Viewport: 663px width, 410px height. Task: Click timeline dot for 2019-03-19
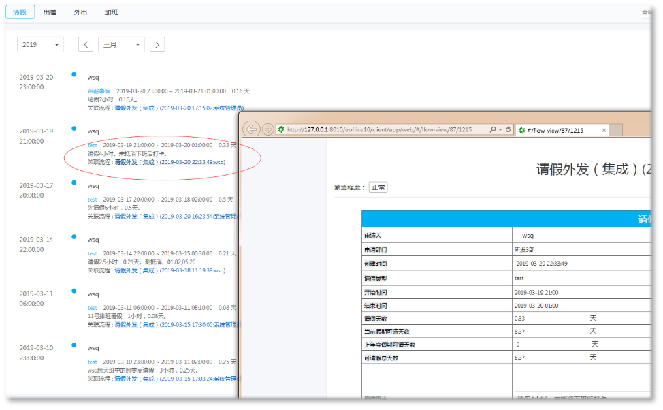[74, 128]
